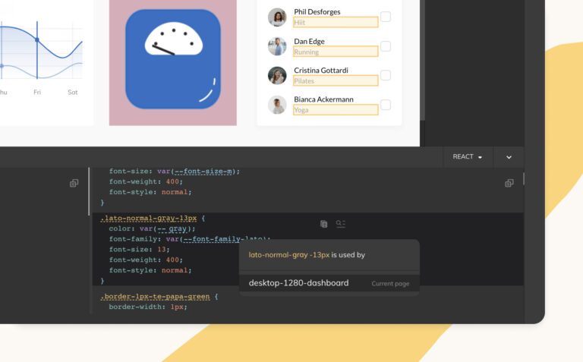Image resolution: width=583 pixels, height=362 pixels.
Task: Click Phil Desforges' avatar
Action: 277,17
